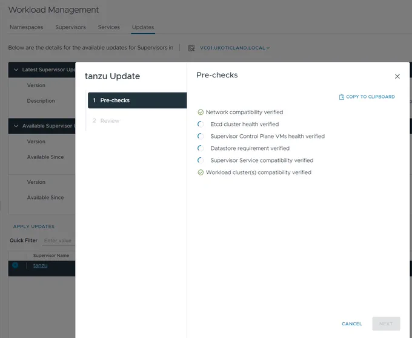The height and width of the screenshot is (338, 412).
Task: Click 'Supervisor Service compatibility verified' text
Action: click(x=262, y=160)
